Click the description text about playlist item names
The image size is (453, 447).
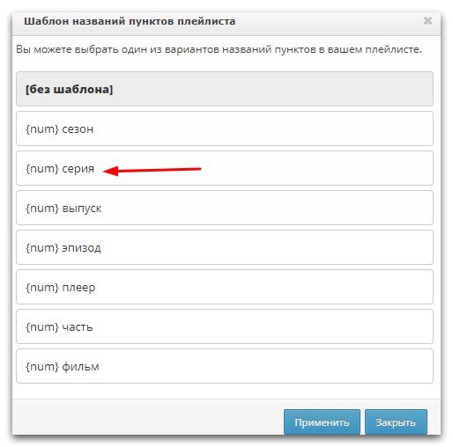pos(219,49)
